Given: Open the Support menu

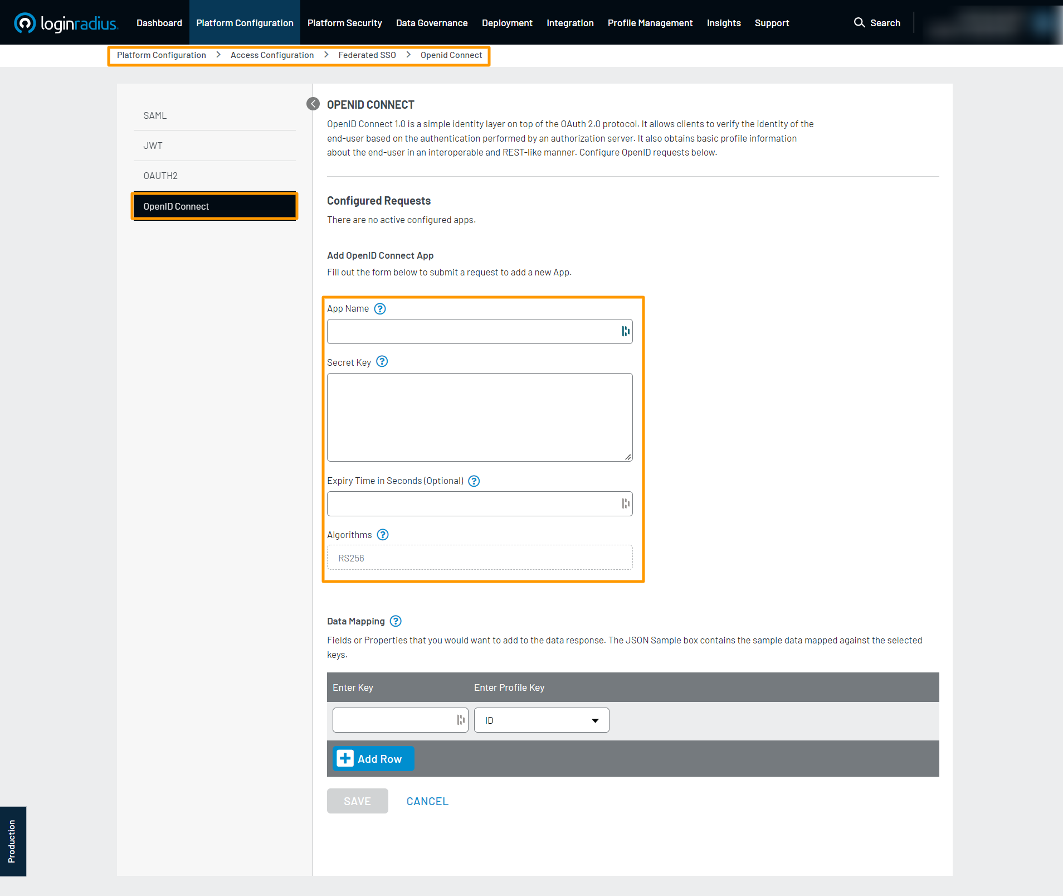Looking at the screenshot, I should (772, 23).
